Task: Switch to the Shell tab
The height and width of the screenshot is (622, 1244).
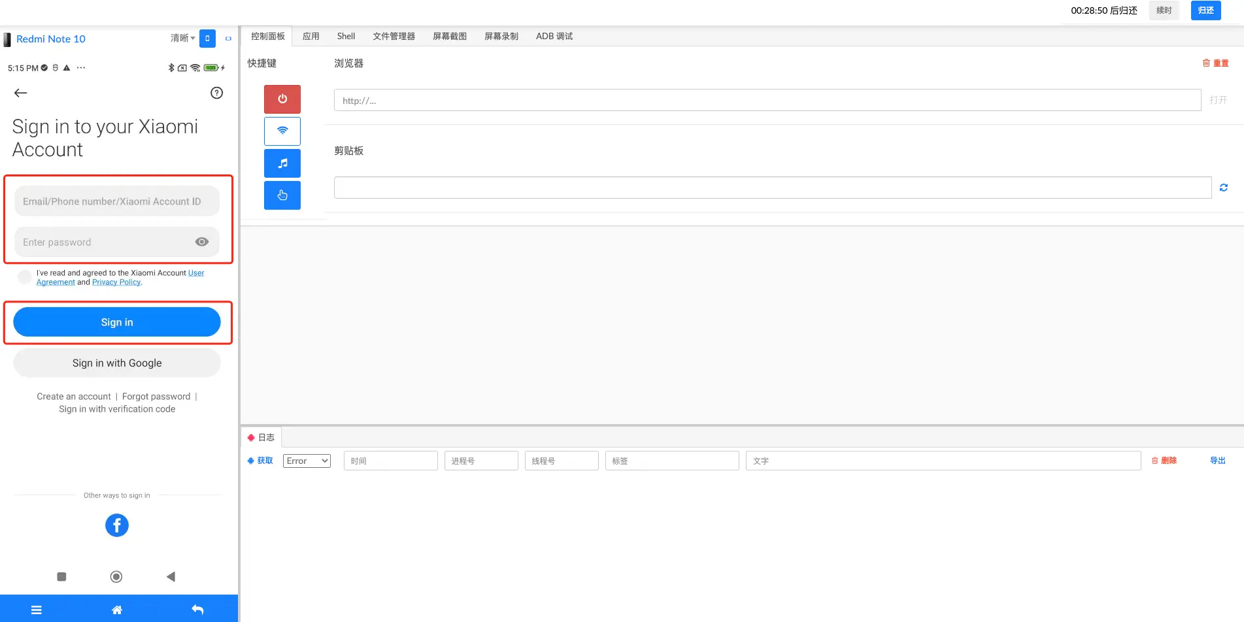Action: tap(346, 37)
